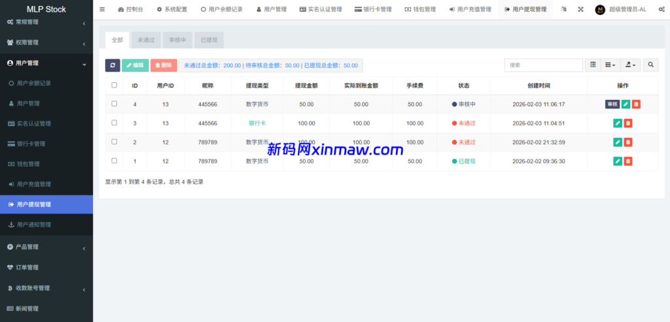Click the 银行卡 link in row ID 3
This screenshot has width=670, height=322.
[257, 123]
